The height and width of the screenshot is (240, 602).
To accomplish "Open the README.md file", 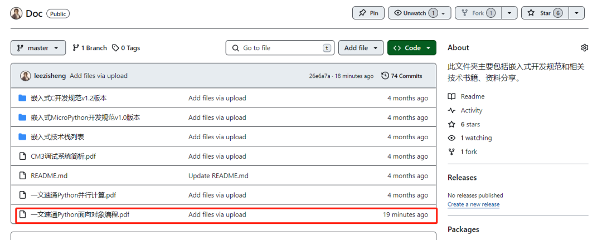I will [x=49, y=176].
